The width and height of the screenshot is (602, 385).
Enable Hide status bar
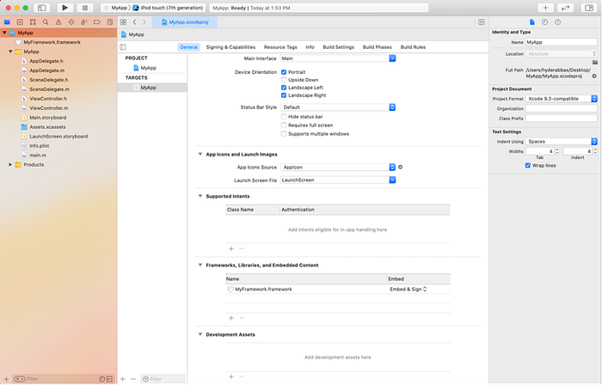coord(284,117)
